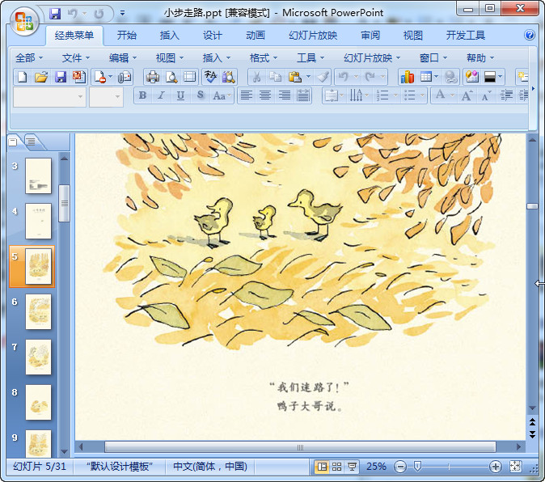Screen dimensions: 545x482
Task: Expand the 文件 menu dropdown
Action: pyautogui.click(x=76, y=57)
